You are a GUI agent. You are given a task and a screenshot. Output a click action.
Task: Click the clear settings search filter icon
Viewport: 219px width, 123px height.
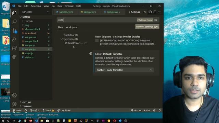point(156,20)
